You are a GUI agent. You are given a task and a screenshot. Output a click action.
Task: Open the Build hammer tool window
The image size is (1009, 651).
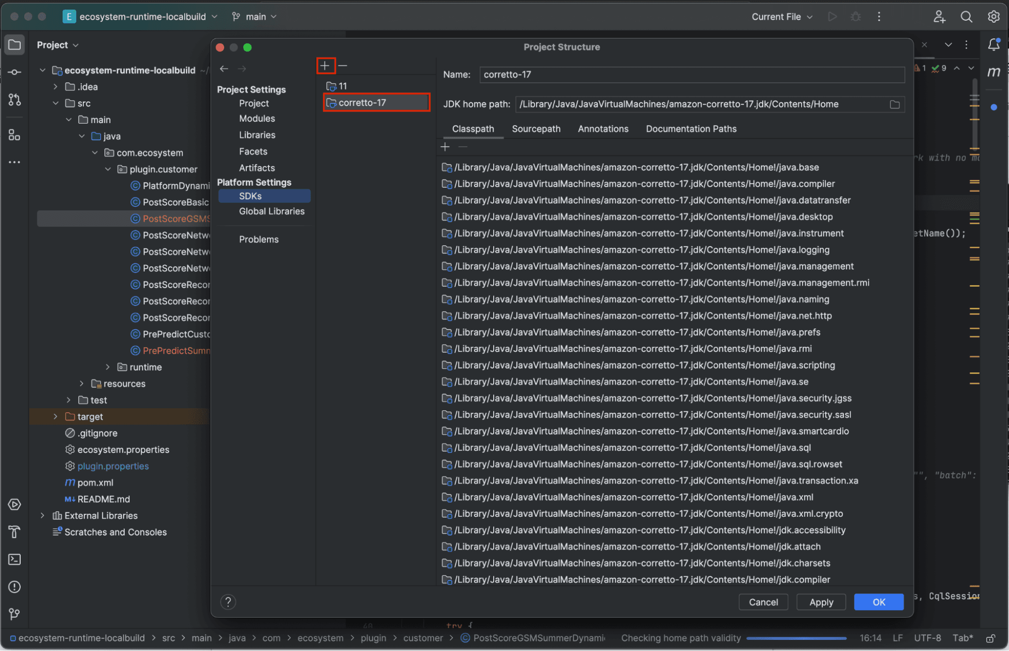(x=15, y=531)
